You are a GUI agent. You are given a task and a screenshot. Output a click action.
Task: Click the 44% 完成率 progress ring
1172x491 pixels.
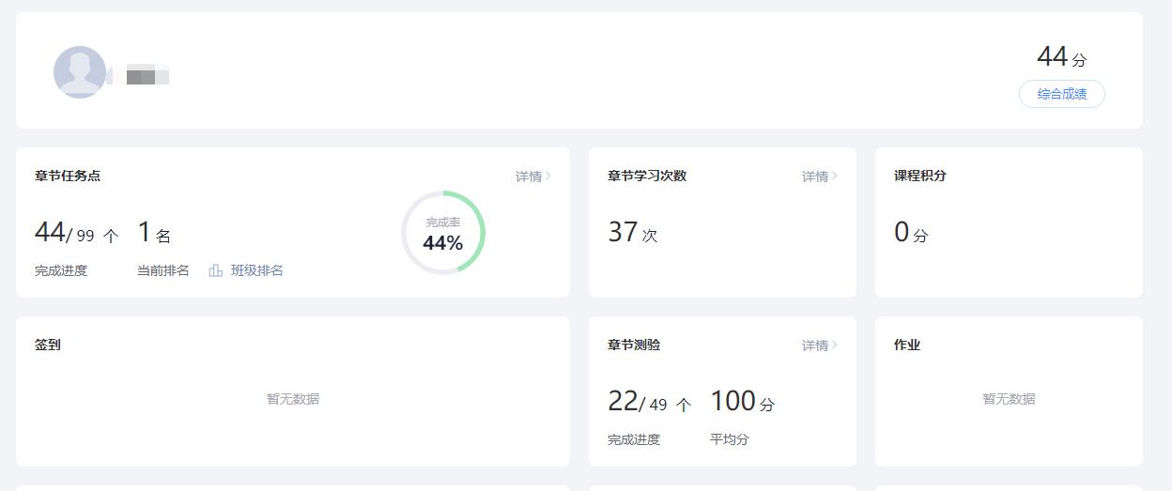click(x=442, y=233)
